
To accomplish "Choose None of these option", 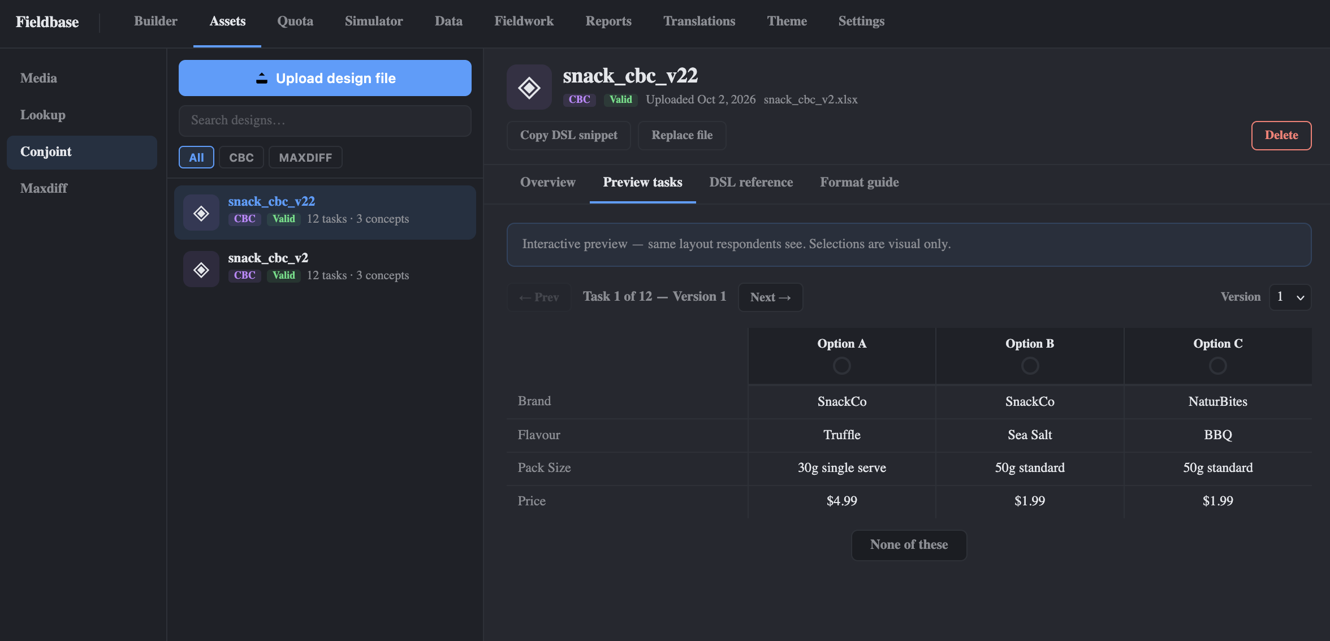I will click(x=909, y=545).
